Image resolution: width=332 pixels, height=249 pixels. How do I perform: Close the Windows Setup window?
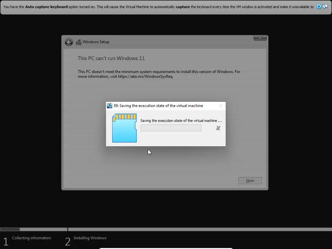(260, 38)
